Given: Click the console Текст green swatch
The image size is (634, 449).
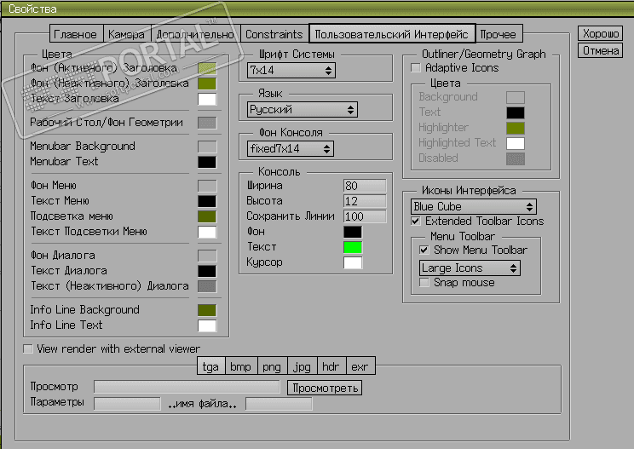Looking at the screenshot, I should coord(353,247).
